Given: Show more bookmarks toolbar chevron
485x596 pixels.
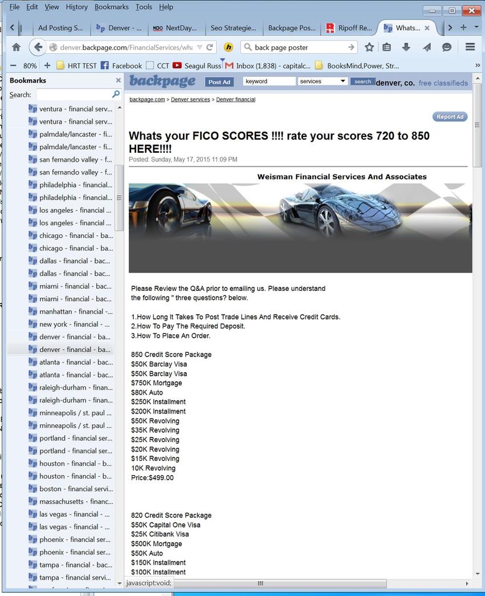Looking at the screenshot, I should pos(478,66).
